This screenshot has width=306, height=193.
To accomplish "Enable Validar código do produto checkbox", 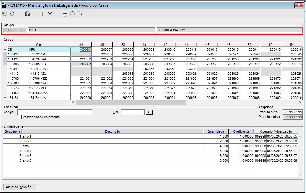I will point(20,117).
